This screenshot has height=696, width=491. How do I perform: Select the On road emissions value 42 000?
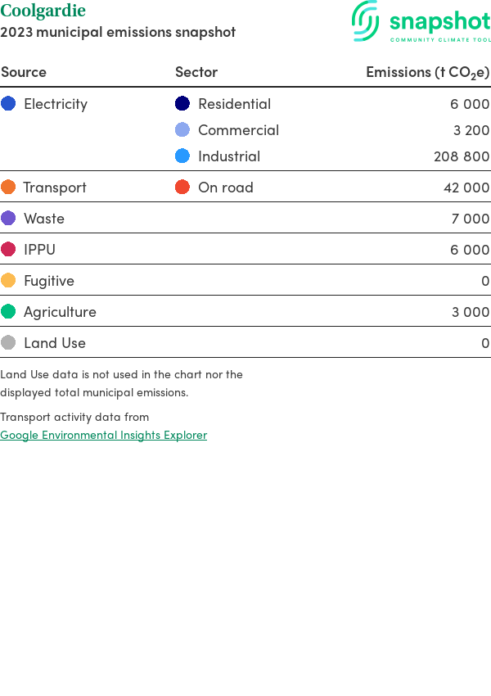(x=466, y=188)
